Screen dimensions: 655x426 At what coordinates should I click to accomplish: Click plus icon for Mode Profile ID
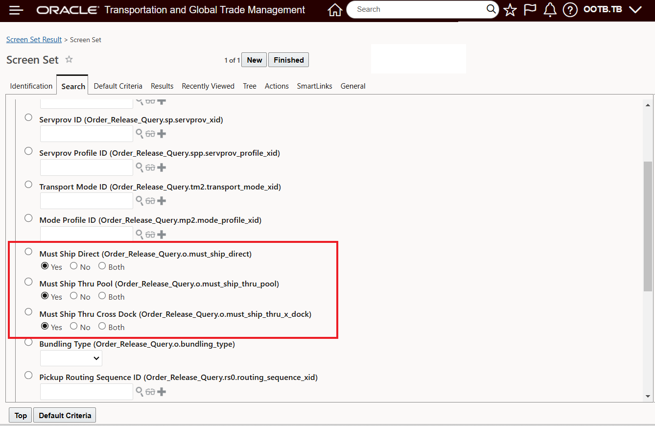tap(162, 235)
